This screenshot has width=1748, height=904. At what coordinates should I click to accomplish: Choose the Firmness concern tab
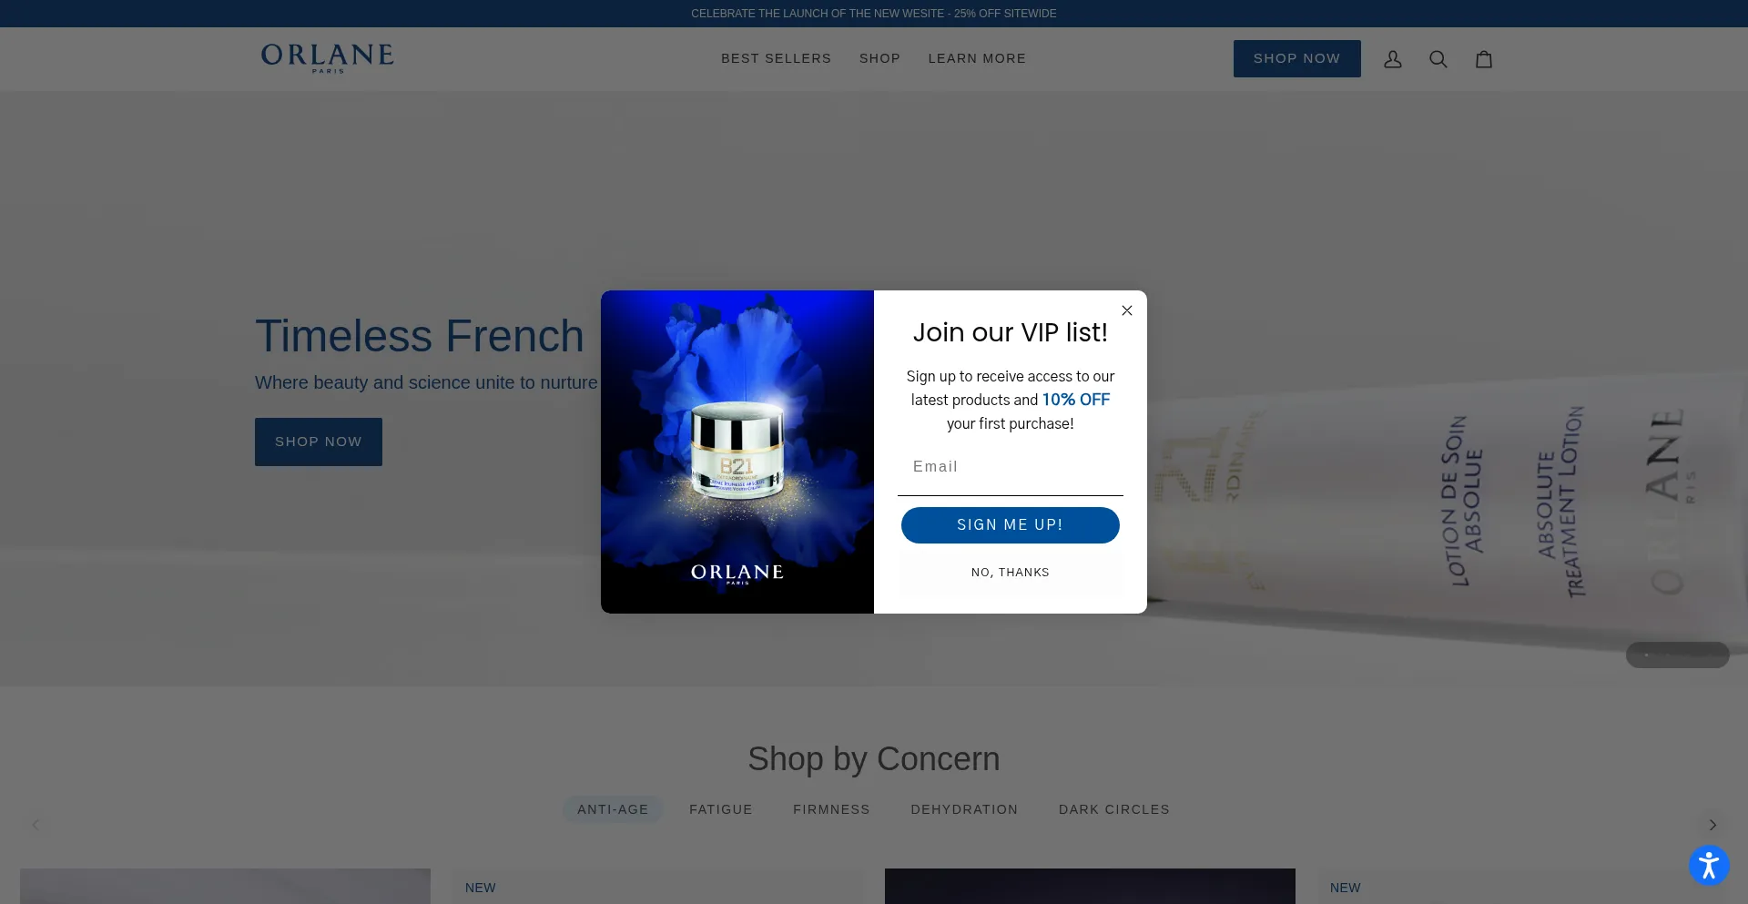(831, 809)
